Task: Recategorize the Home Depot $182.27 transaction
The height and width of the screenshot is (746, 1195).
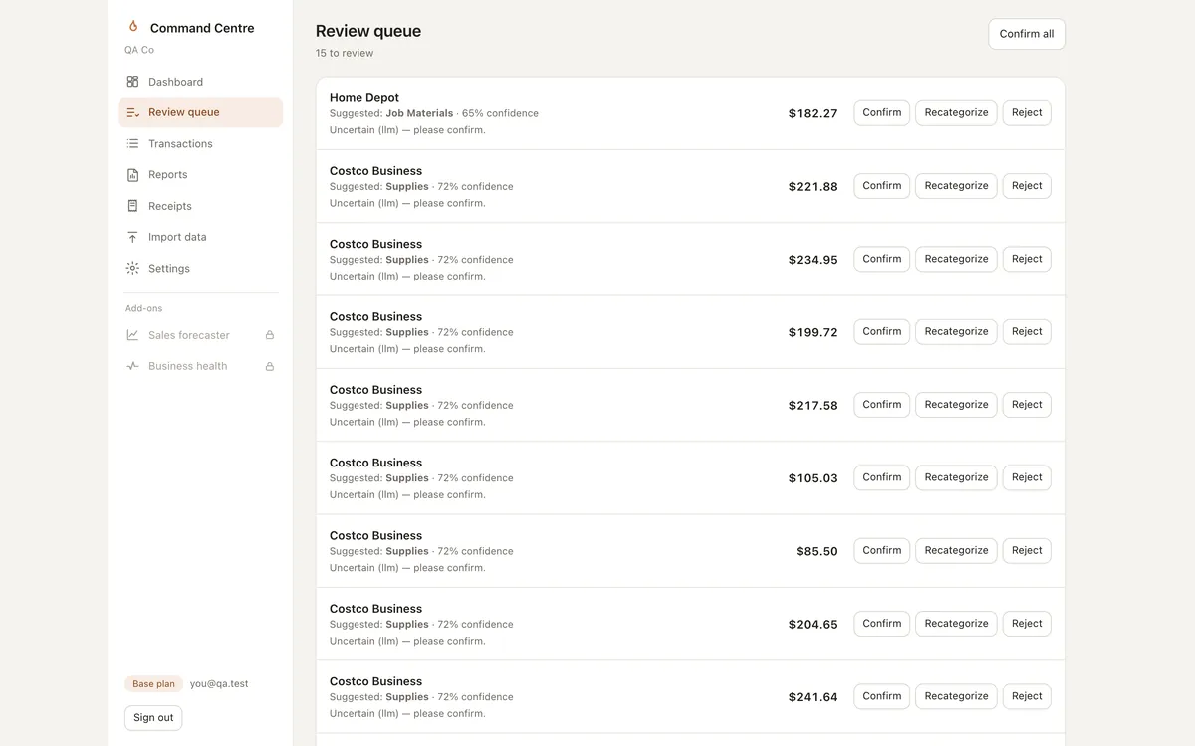Action: [x=956, y=113]
